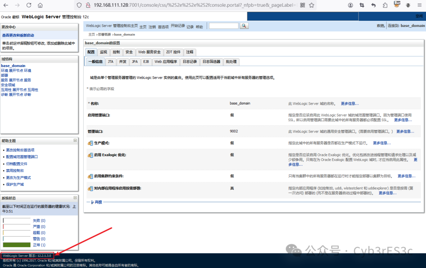Reload the WebLogic console page
The height and width of the screenshot is (268, 426).
tap(29, 5)
